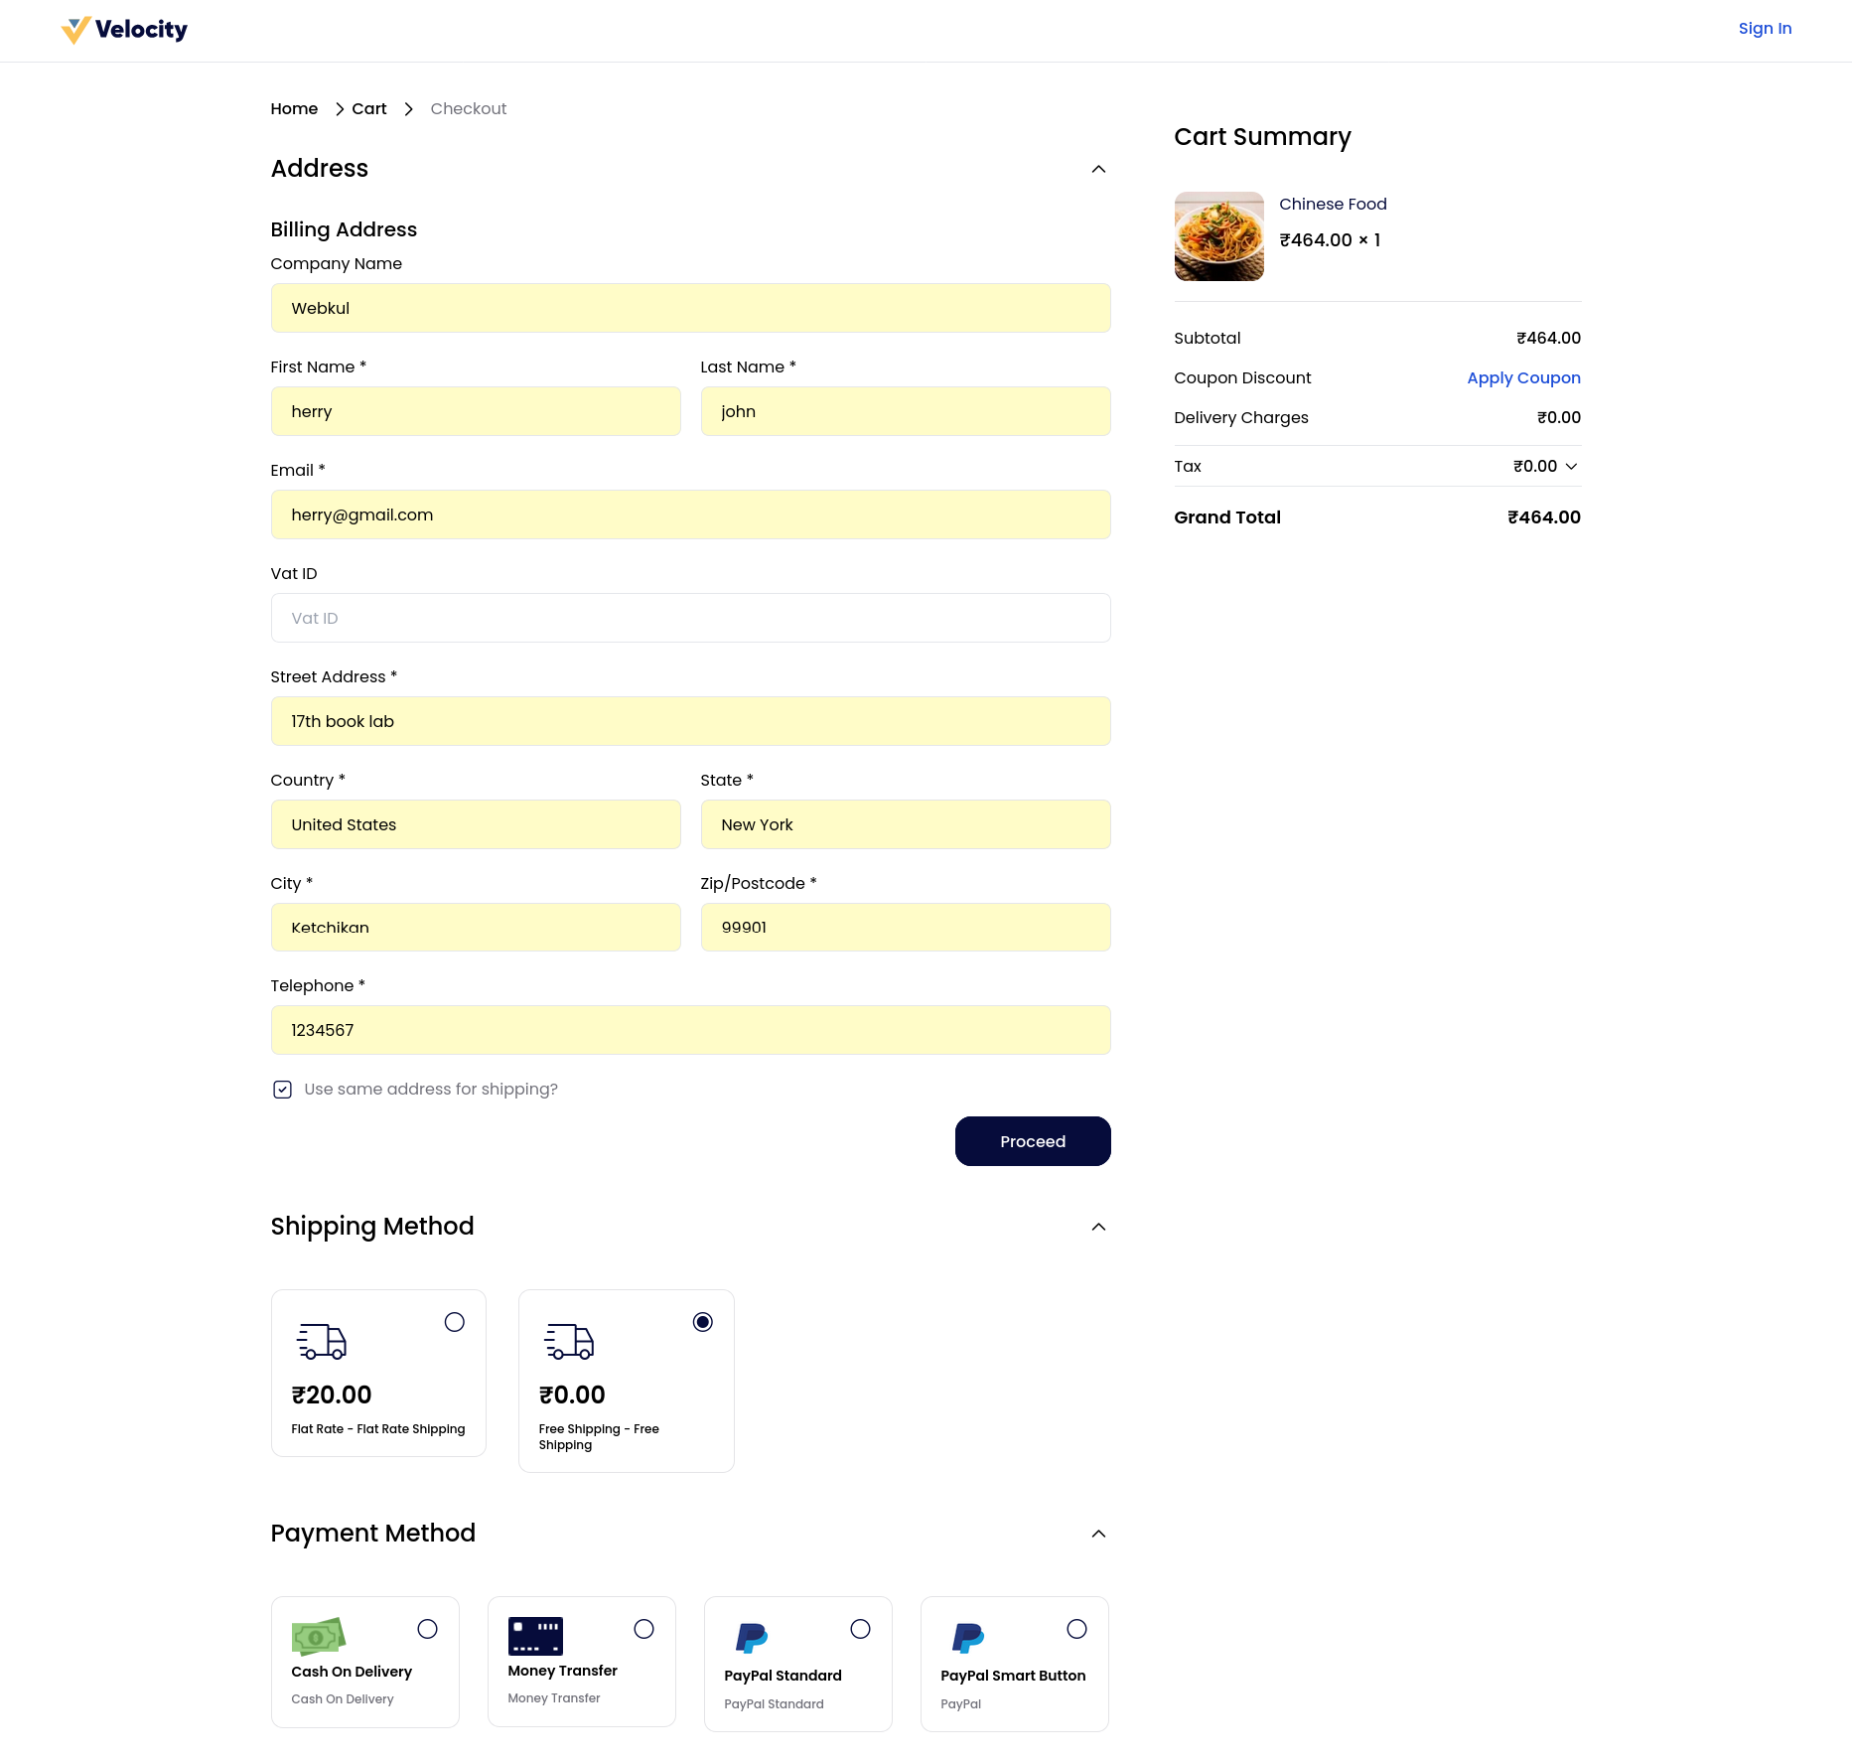This screenshot has width=1852, height=1762.
Task: Click the Cash On Delivery money icon
Action: pos(318,1636)
